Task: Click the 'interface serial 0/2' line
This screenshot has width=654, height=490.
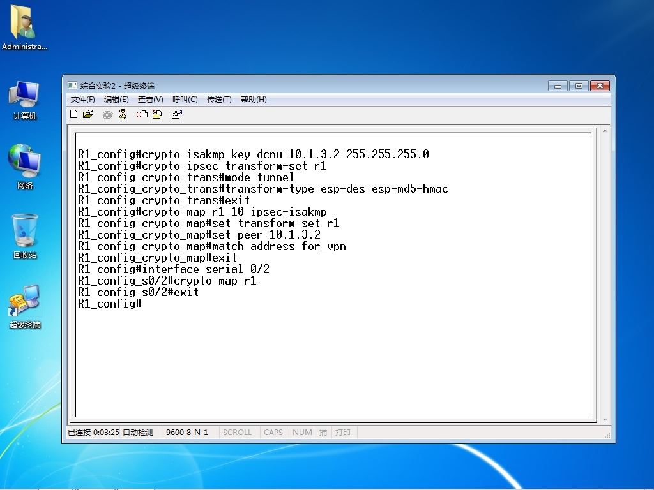Action: click(x=174, y=269)
